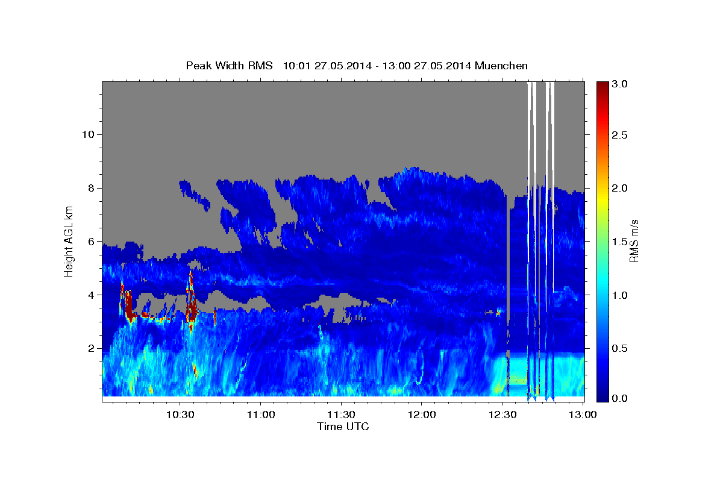Click the 'Time UTC' axis label
This screenshot has height=482, width=723.
click(343, 427)
